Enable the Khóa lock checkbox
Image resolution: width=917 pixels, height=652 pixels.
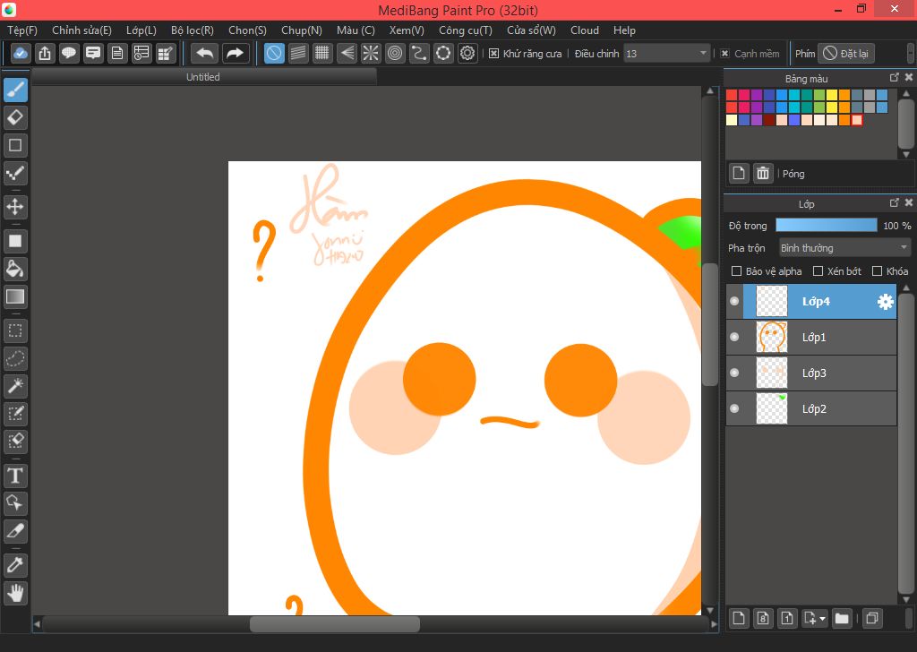click(x=878, y=270)
